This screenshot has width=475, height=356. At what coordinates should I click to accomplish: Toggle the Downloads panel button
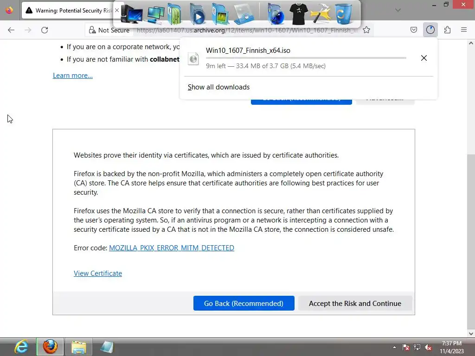(430, 30)
